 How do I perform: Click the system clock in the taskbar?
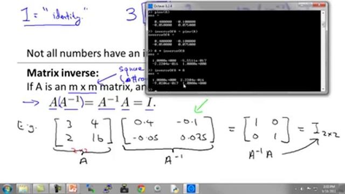pos(329,189)
